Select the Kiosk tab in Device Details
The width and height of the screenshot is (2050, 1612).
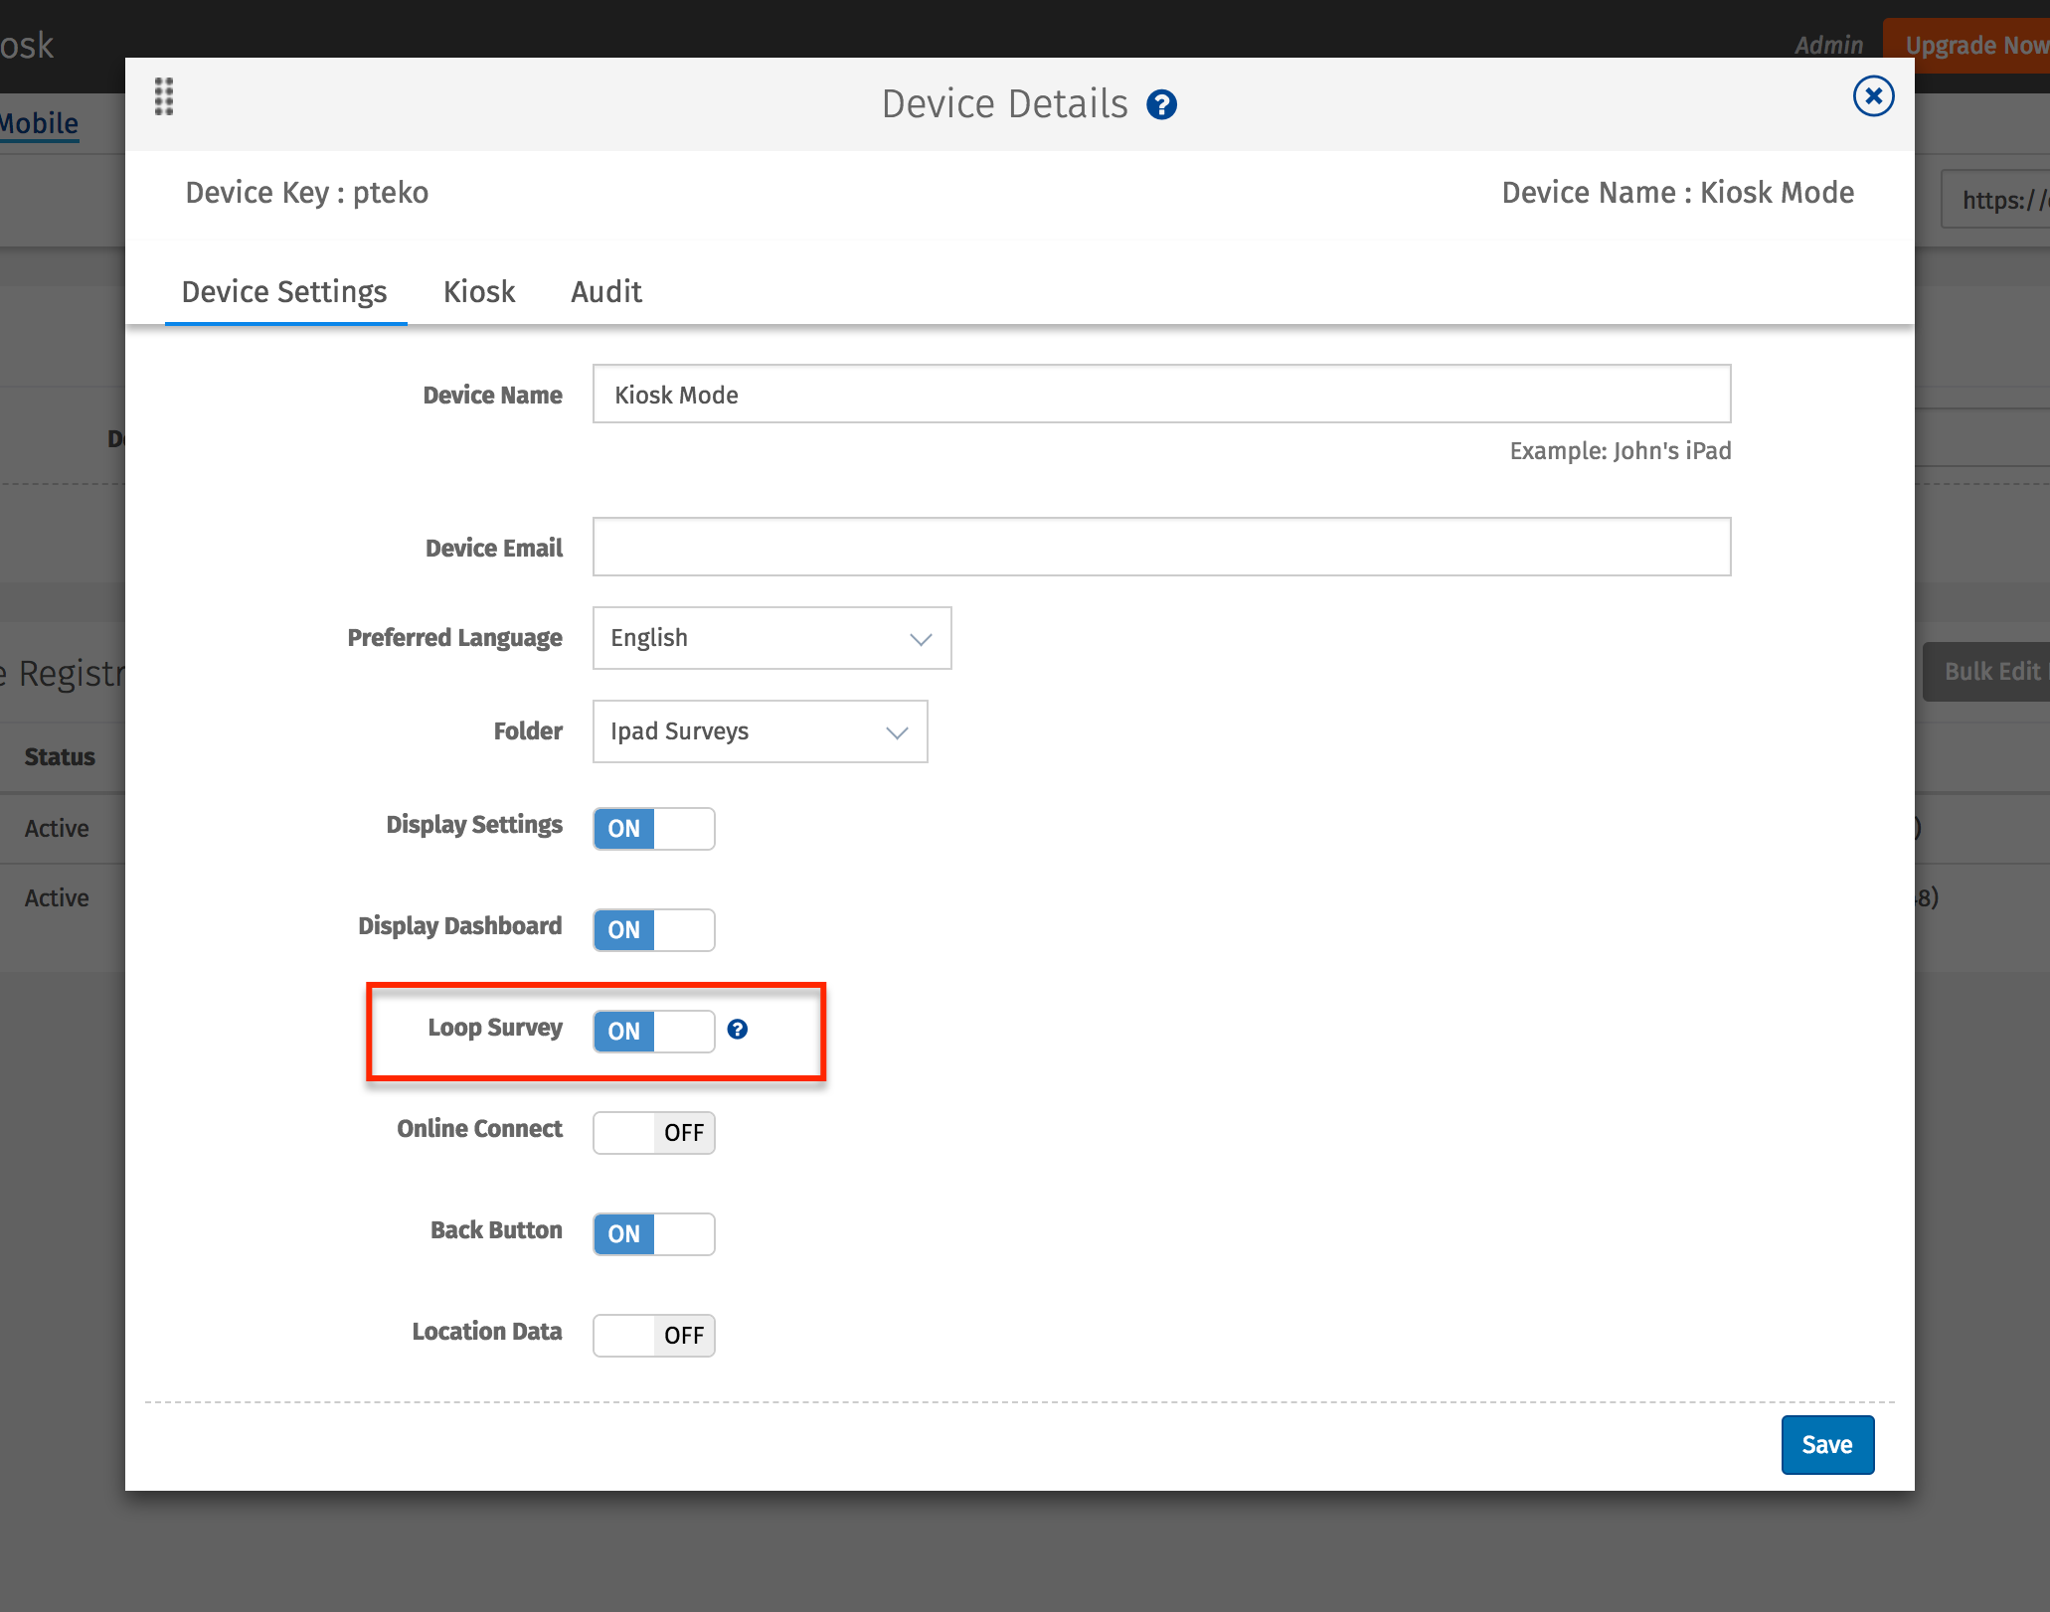(x=477, y=291)
